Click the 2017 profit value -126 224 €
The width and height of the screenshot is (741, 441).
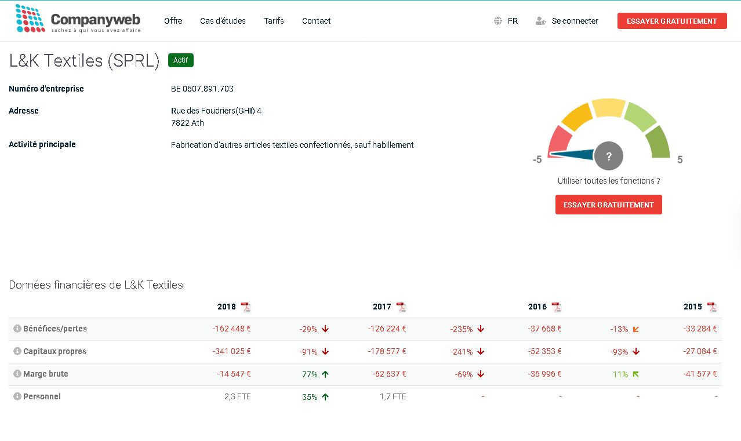[x=387, y=329]
